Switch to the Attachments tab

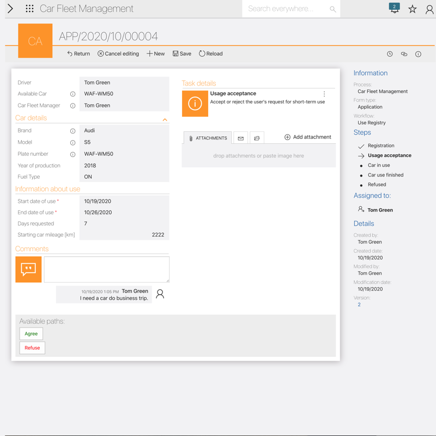208,138
